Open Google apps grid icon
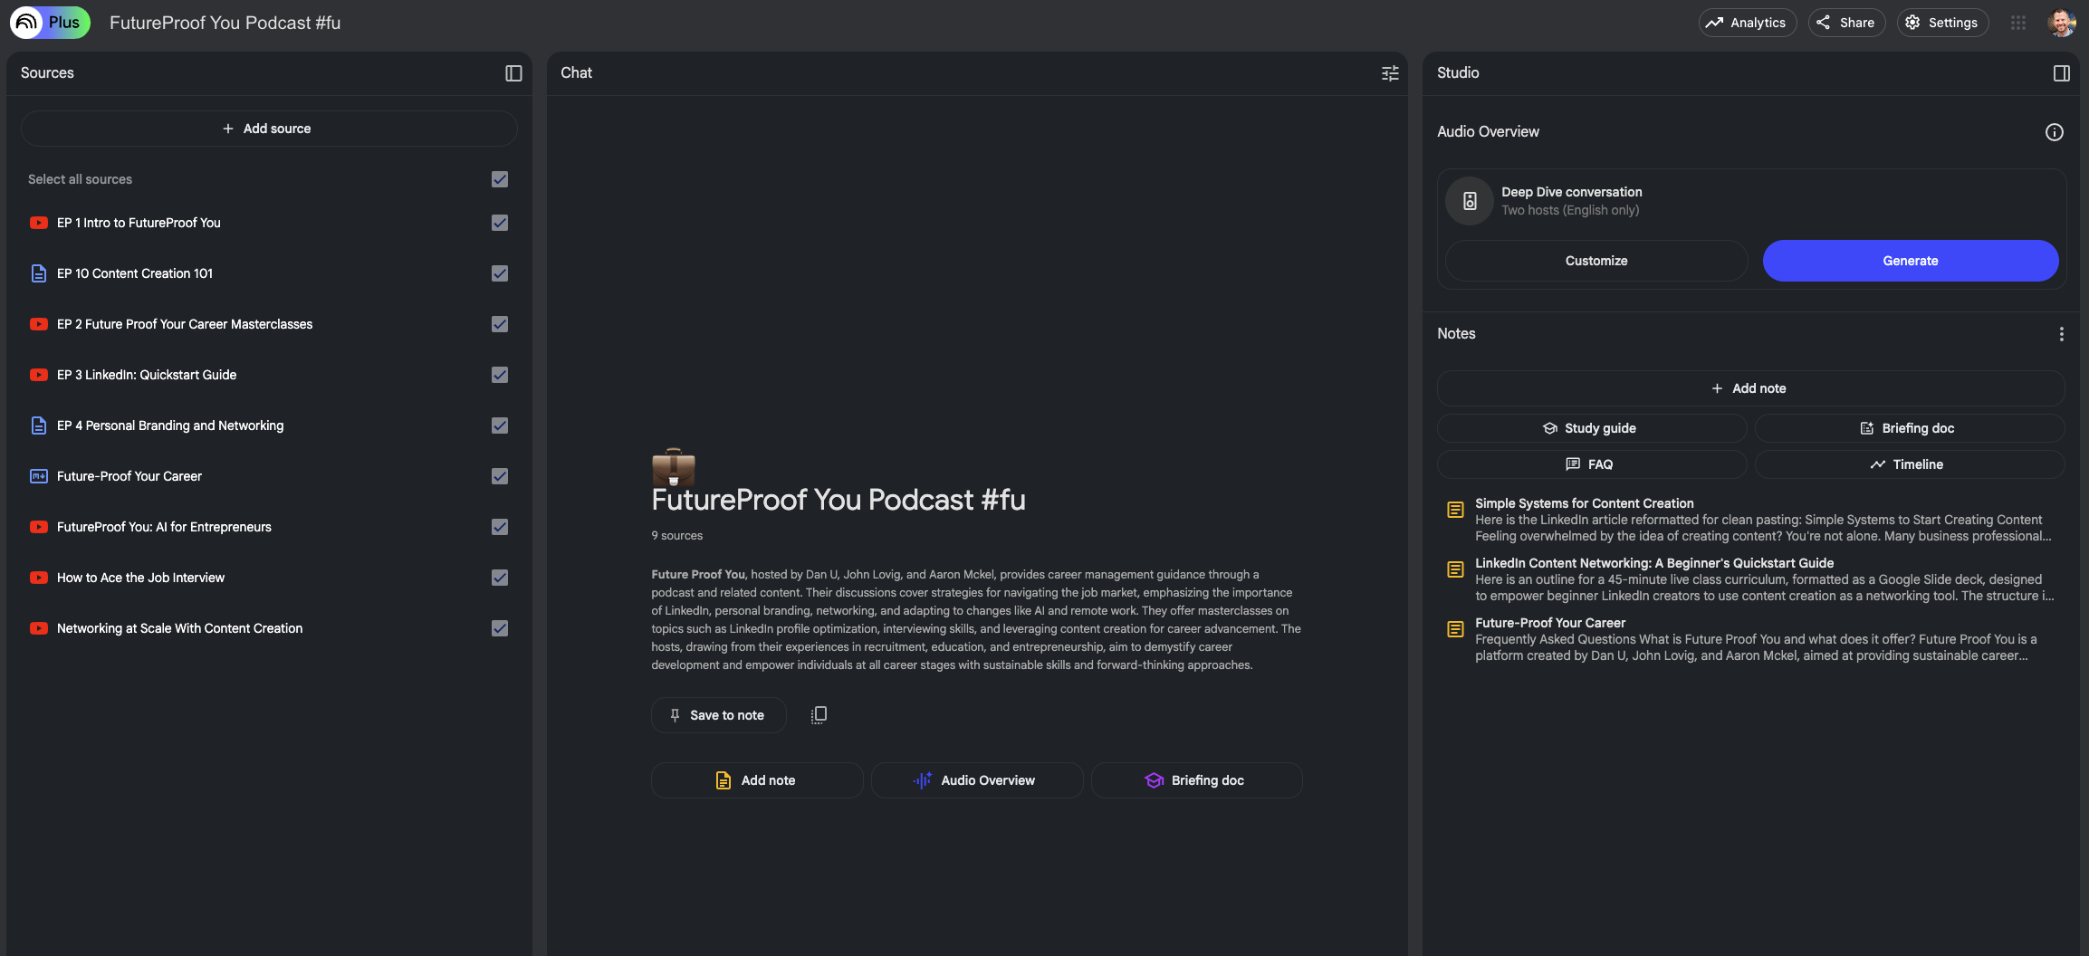The image size is (2089, 956). pos(2018,23)
